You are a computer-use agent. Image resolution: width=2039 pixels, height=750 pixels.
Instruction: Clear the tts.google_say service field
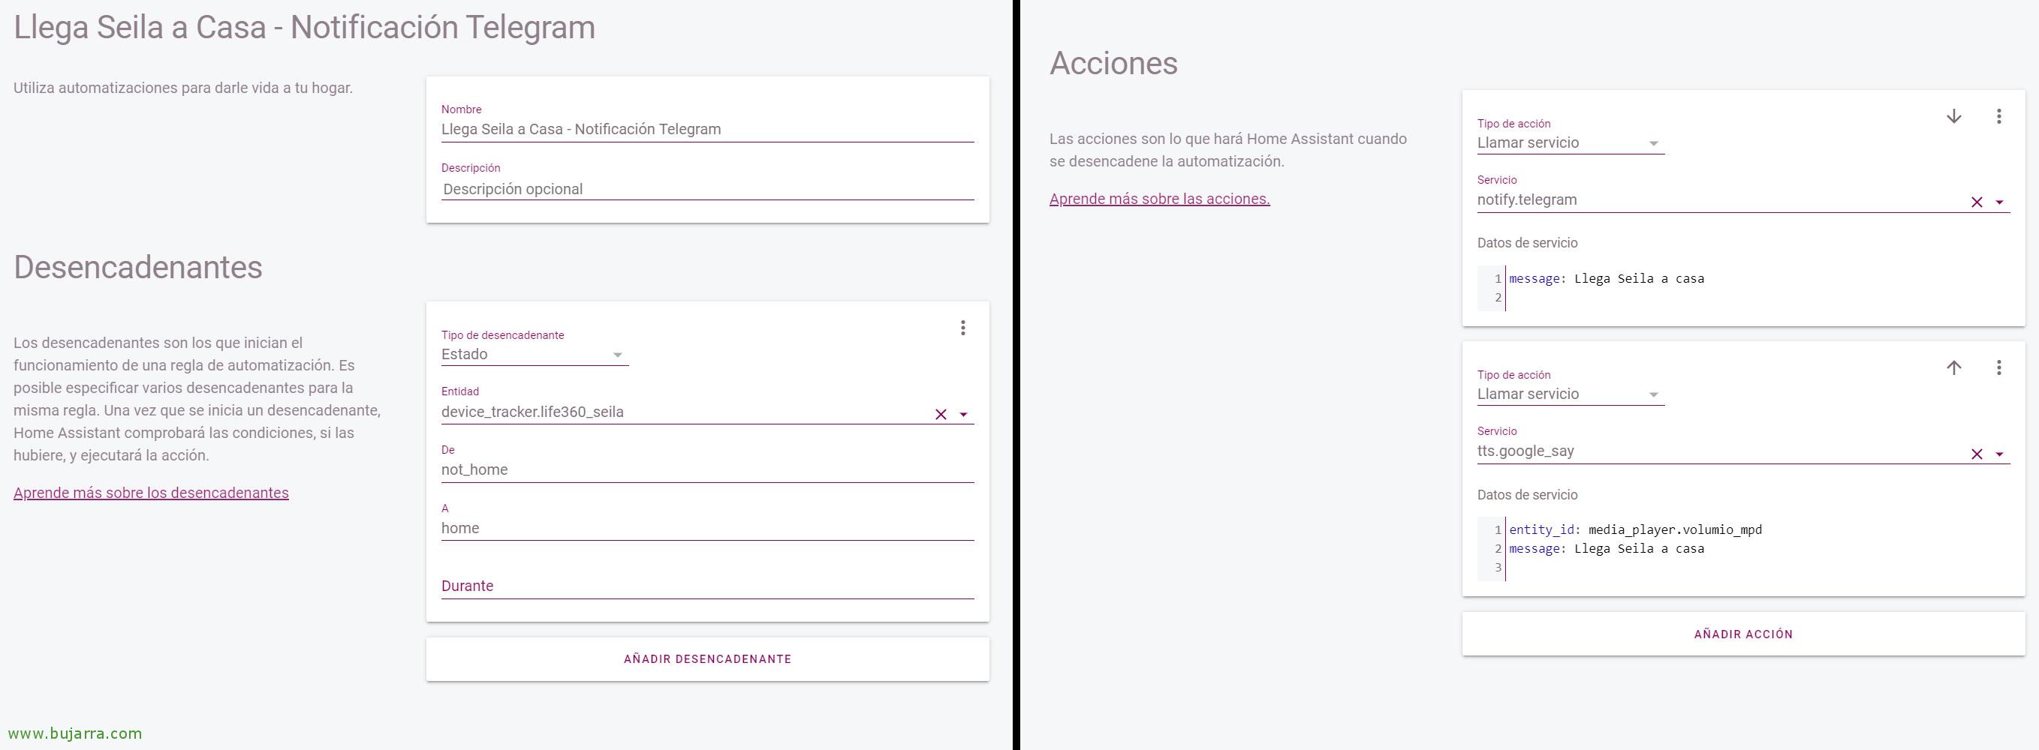click(x=1977, y=454)
